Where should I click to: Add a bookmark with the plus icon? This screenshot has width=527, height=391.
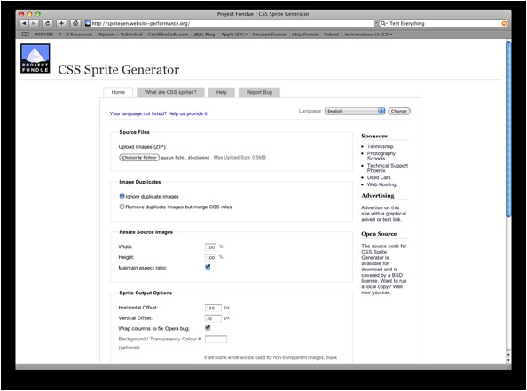point(61,23)
